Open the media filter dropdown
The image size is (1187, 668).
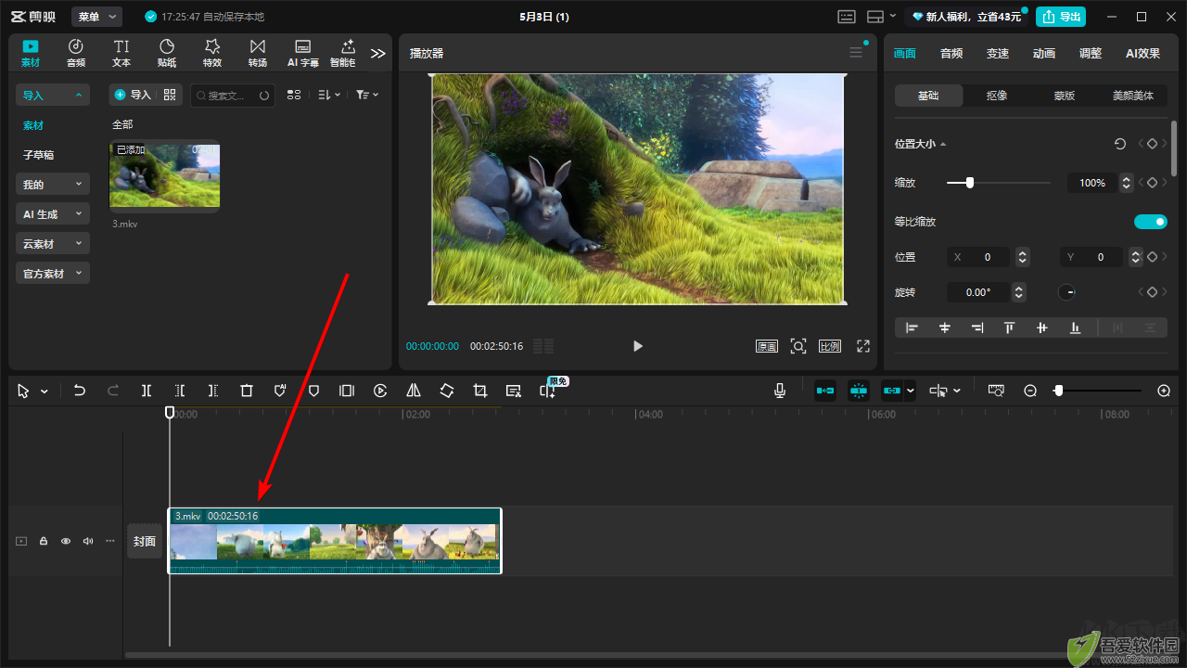click(x=367, y=95)
